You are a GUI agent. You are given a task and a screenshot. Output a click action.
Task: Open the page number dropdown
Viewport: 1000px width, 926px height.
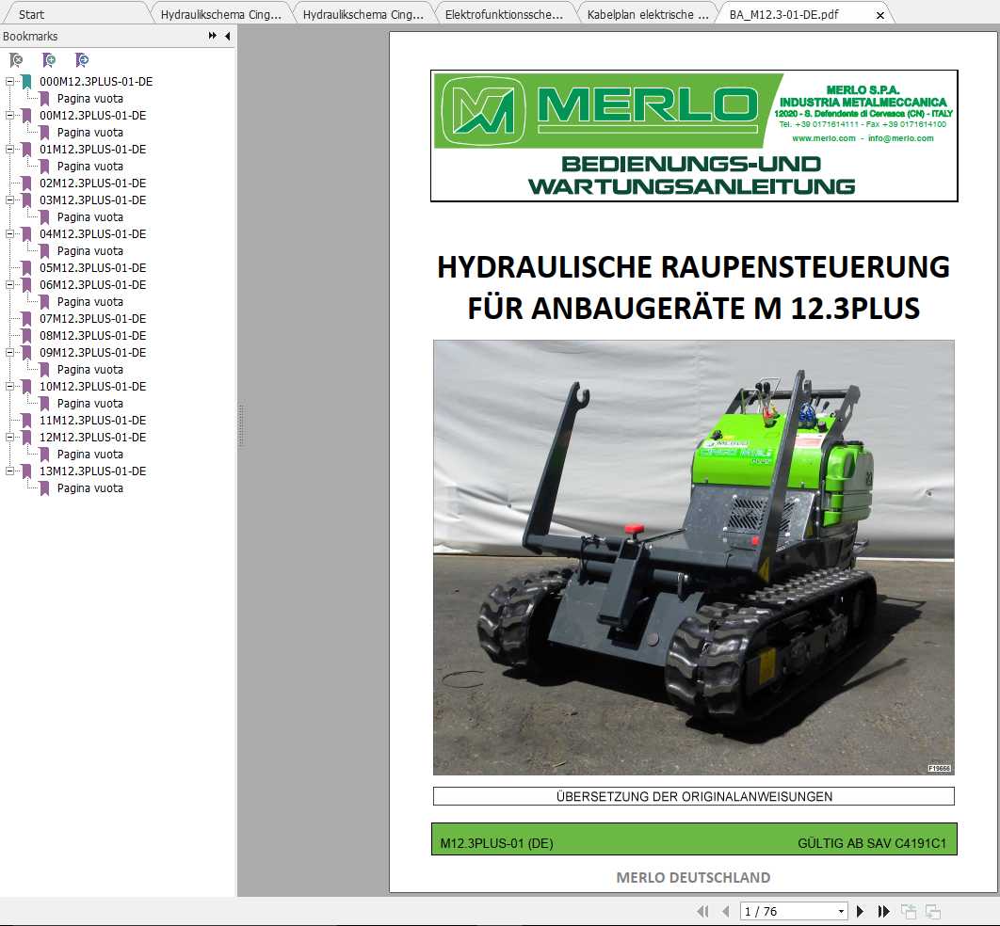coord(843,911)
